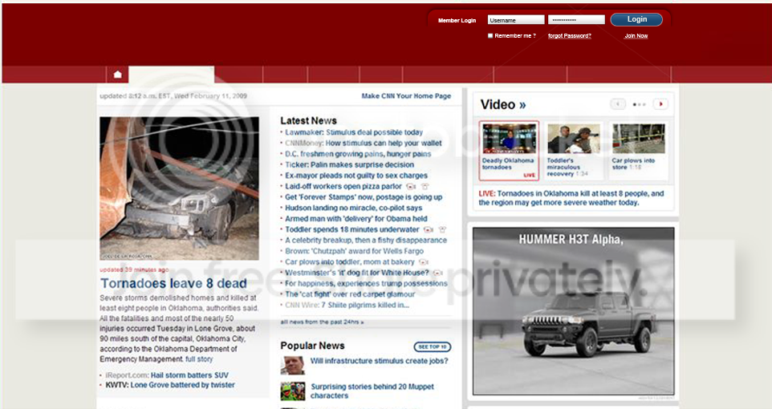Open For happiness, experiences trump possessions
This screenshot has height=409, width=772.
[x=366, y=284]
